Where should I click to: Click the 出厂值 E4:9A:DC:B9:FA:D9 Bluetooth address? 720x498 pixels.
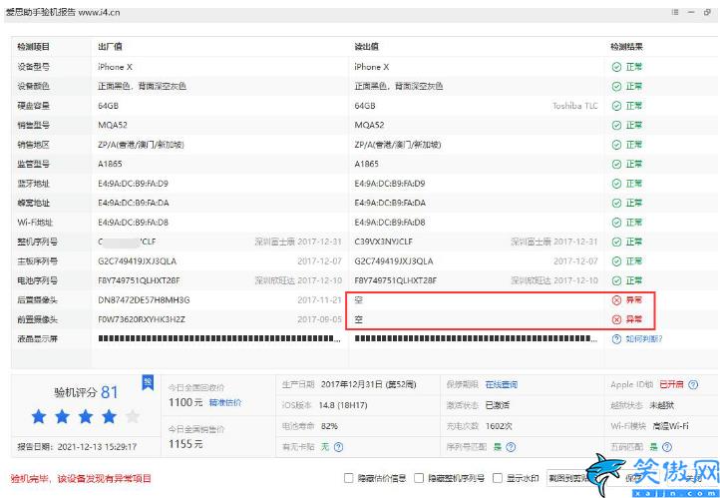click(134, 184)
